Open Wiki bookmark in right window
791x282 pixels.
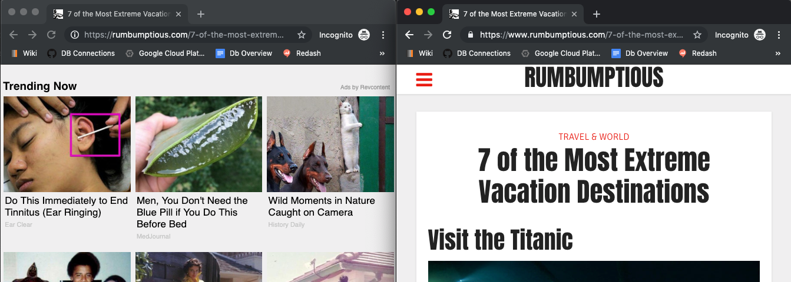tap(420, 53)
